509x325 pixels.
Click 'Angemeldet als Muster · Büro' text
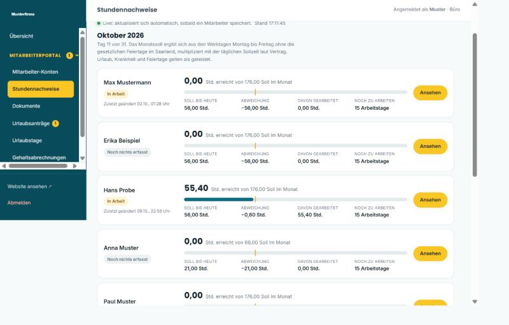coord(426,10)
